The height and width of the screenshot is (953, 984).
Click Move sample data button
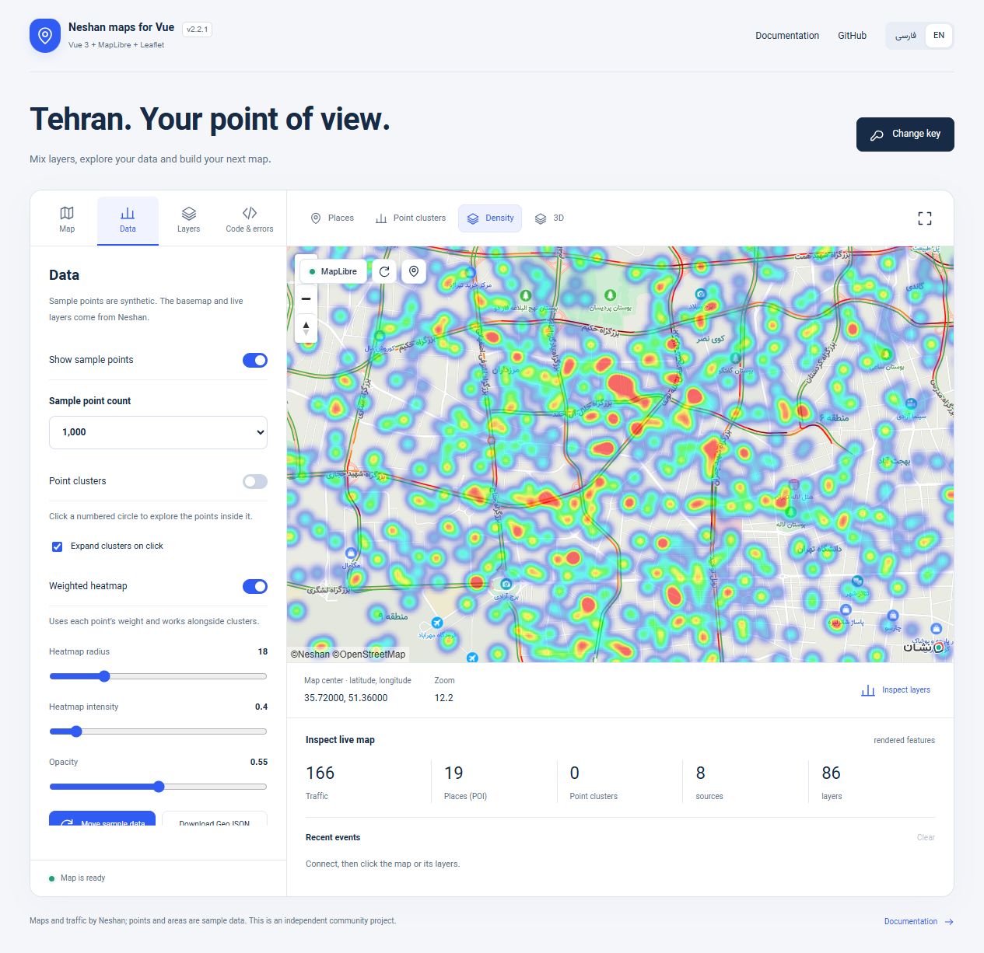102,819
